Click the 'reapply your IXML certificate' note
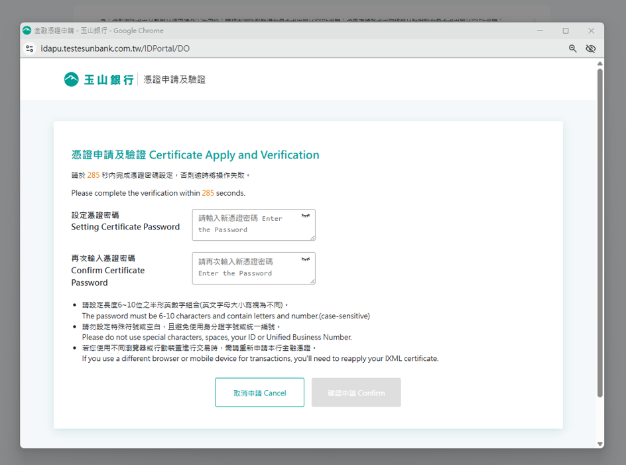Image resolution: width=626 pixels, height=465 pixels. 261,358
